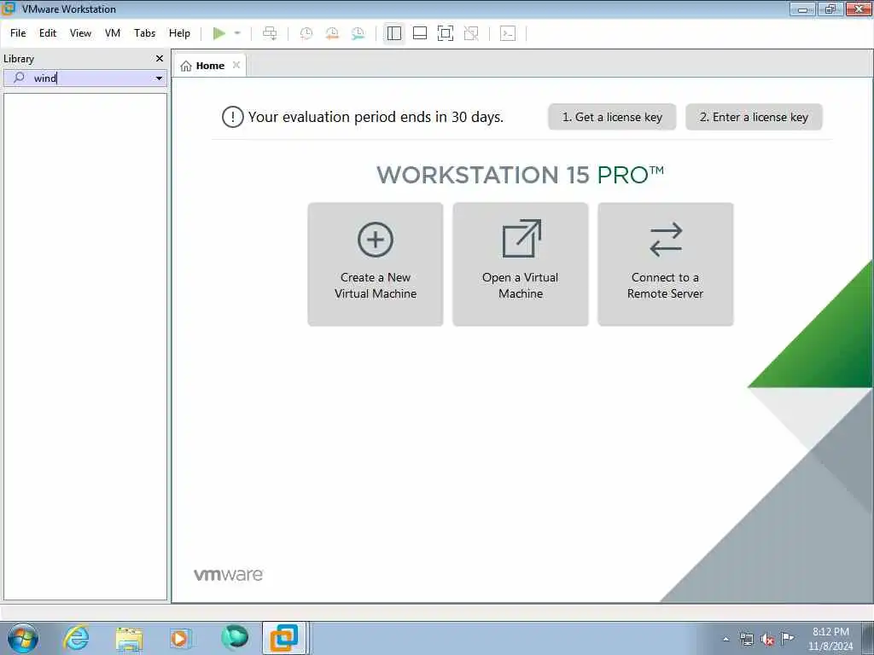Screen dimensions: 874x655
Task: Click the magnifier icon in library search
Action: 19,78
